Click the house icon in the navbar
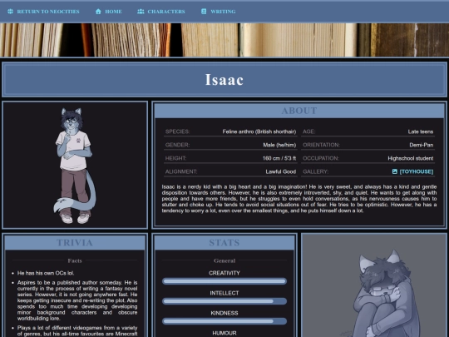Image resolution: width=449 pixels, height=337 pixels. point(98,12)
